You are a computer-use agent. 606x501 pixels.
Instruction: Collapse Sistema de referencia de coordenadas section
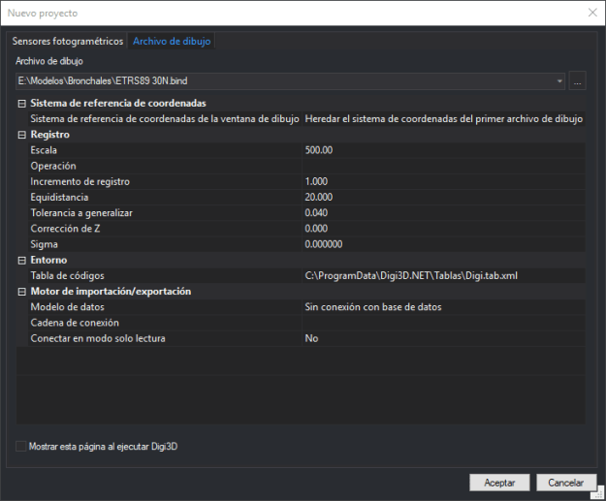click(21, 104)
